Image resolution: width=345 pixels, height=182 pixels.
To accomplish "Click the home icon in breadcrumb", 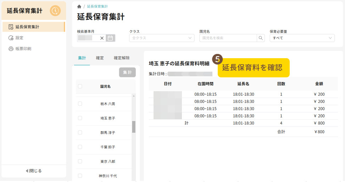I will [79, 6].
